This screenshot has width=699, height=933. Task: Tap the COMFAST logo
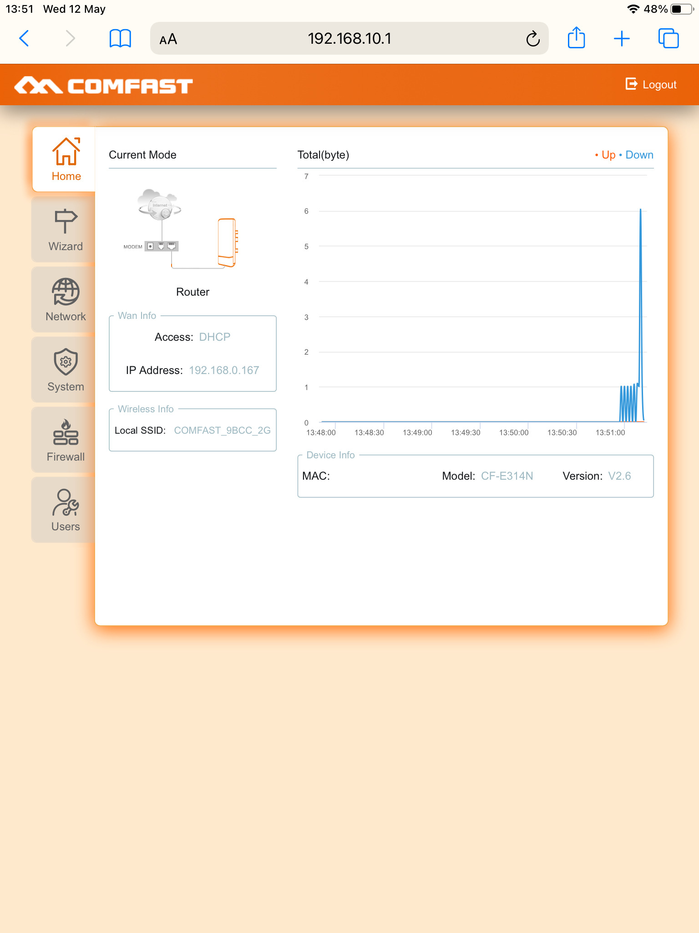pos(104,86)
